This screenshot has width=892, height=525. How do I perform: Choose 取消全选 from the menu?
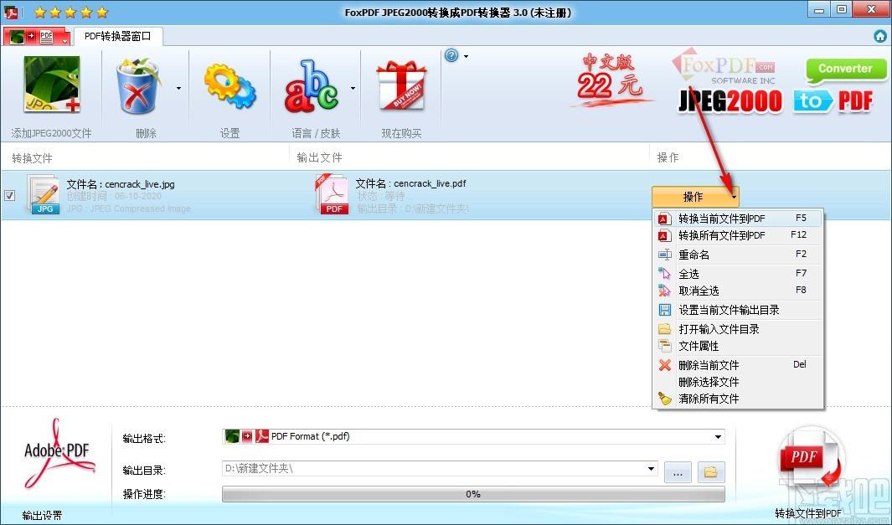coord(737,291)
